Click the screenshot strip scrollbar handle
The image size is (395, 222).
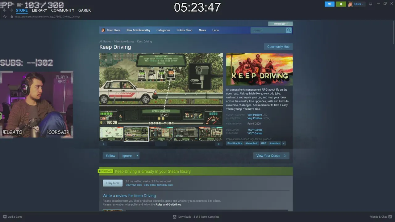[x=161, y=144]
